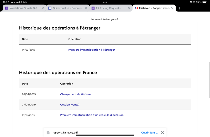Click Ouvrir dans... for the downloaded PDF

149,133
